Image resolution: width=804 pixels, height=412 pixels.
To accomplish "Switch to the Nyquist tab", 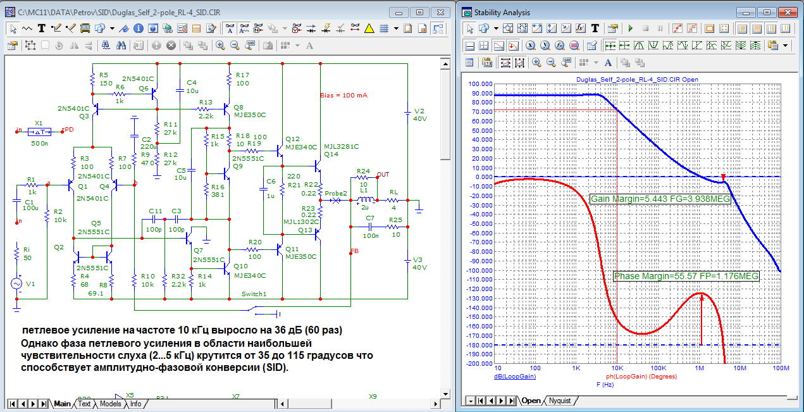I will tap(559, 401).
